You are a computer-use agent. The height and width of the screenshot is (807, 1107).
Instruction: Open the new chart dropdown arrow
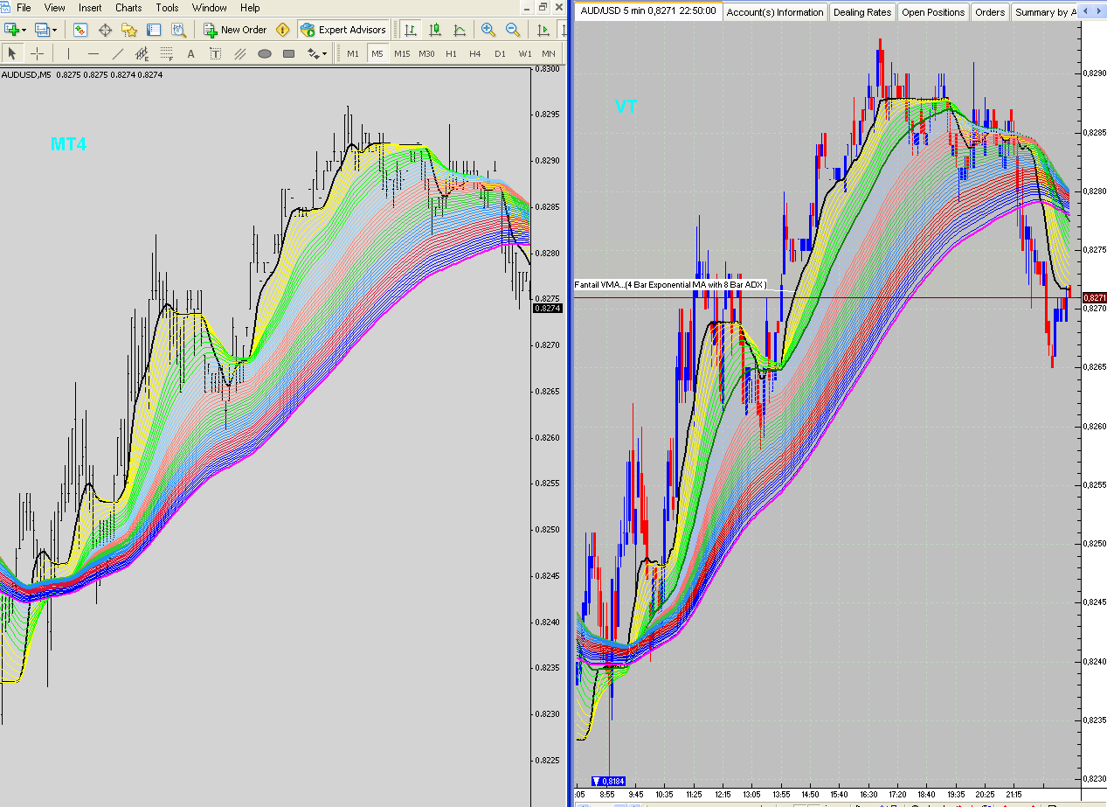pos(24,30)
